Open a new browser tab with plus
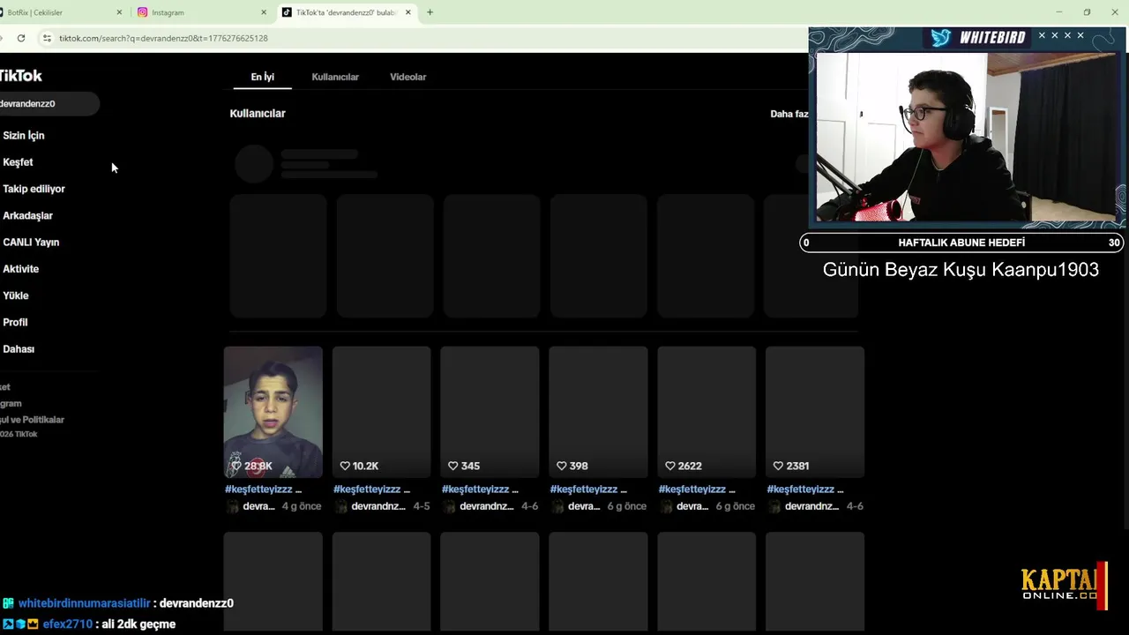Viewport: 1129px width, 635px height. 430,12
